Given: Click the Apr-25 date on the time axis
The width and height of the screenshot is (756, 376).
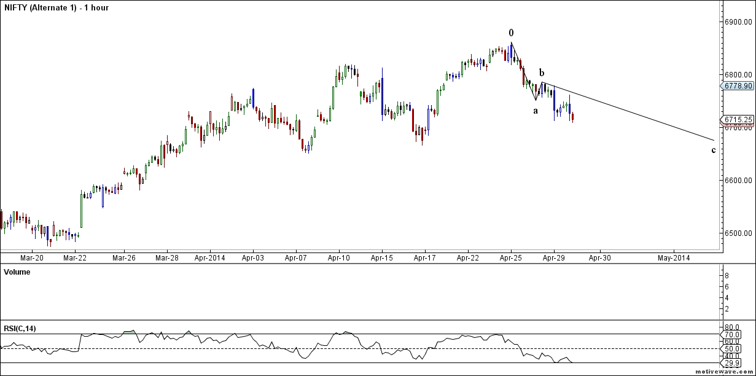Looking at the screenshot, I should 511,258.
